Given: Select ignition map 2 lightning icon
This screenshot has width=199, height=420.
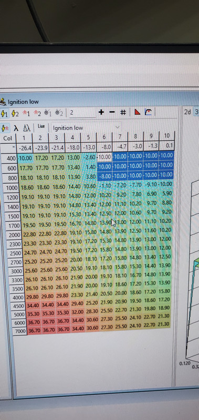Looking at the screenshot, I should (15, 114).
